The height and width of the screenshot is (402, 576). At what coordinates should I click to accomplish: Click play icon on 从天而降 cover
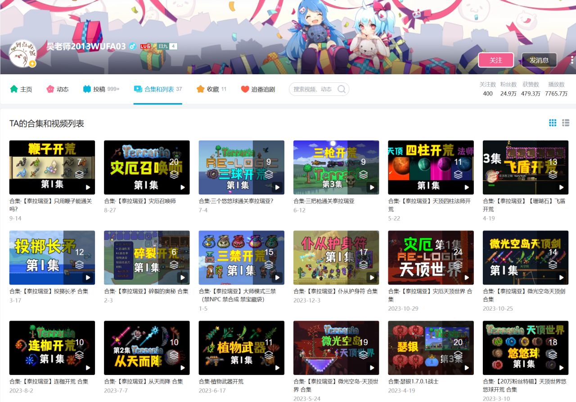tap(182, 367)
